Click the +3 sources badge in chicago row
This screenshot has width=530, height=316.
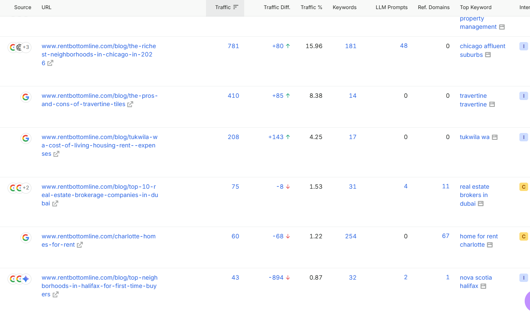[x=26, y=47]
